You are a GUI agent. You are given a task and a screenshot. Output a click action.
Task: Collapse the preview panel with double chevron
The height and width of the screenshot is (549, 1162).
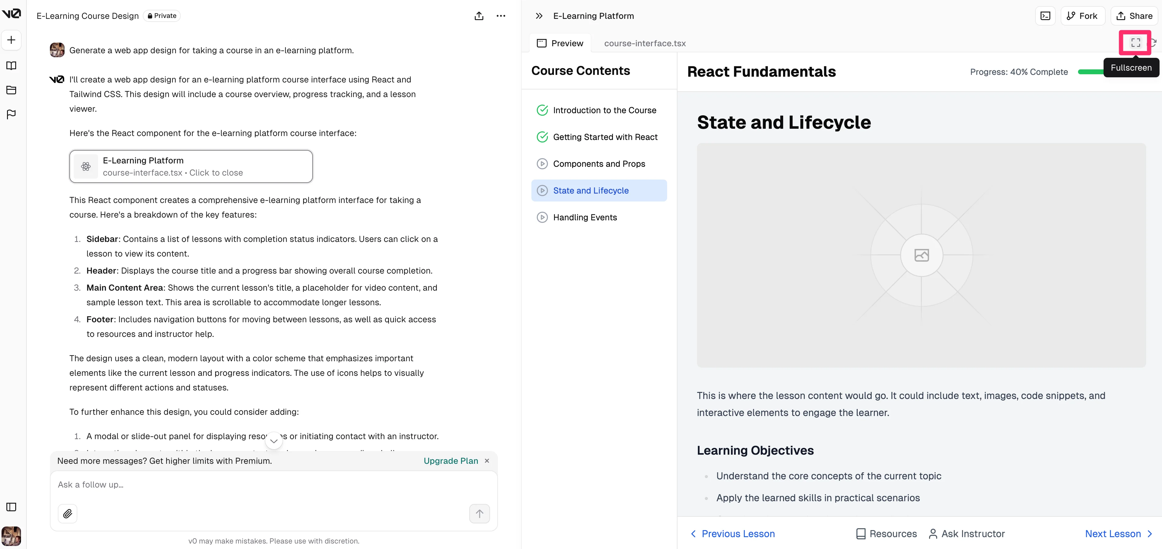tap(539, 16)
